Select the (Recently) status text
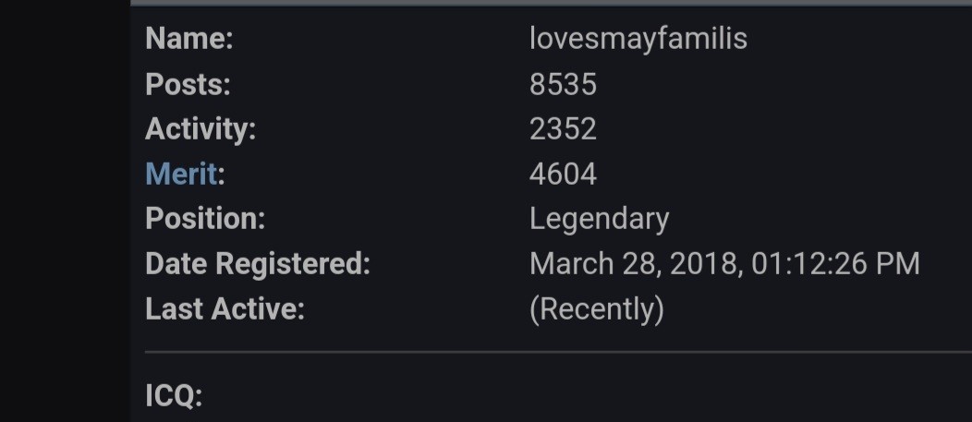Viewport: 972px width, 422px height. pyautogui.click(x=596, y=309)
